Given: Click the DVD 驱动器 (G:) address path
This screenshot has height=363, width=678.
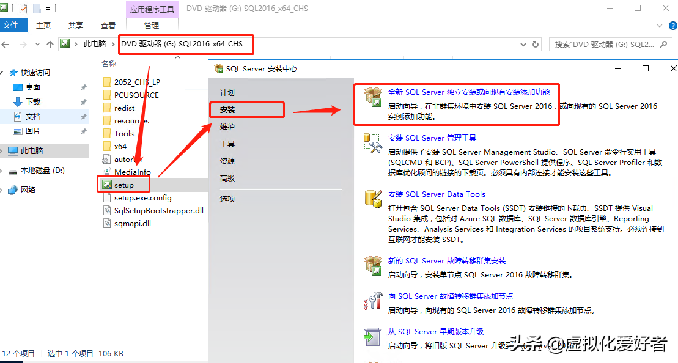Looking at the screenshot, I should (182, 43).
